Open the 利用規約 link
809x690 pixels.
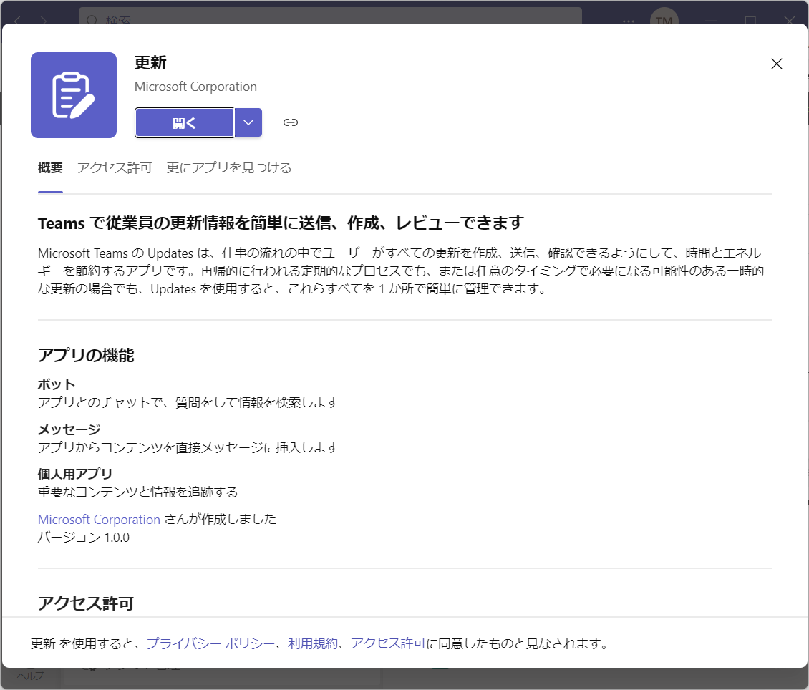pyautogui.click(x=313, y=643)
